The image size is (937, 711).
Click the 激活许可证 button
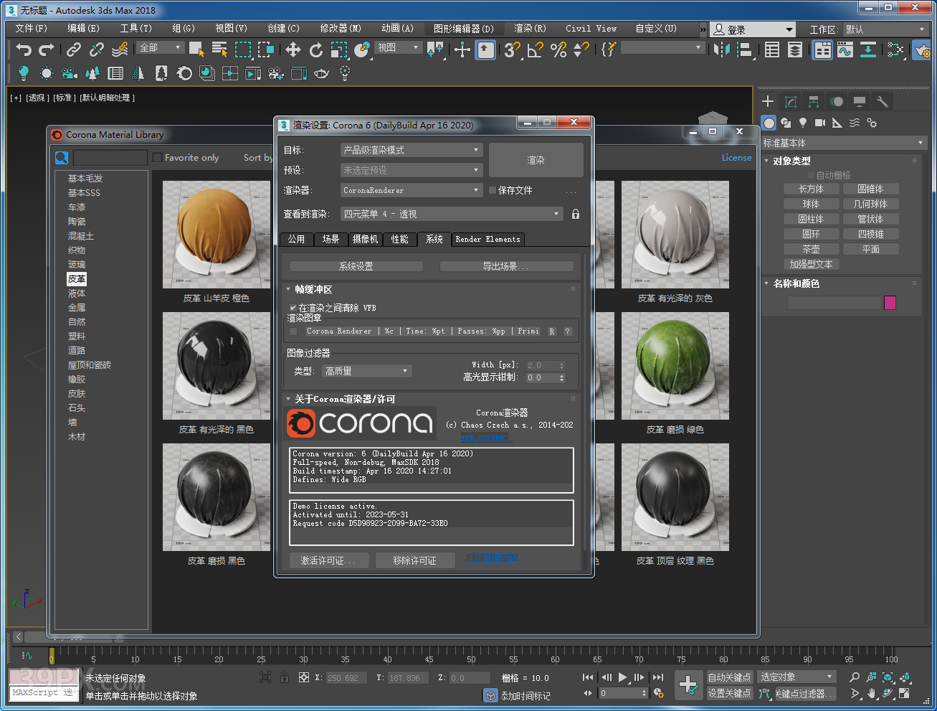pyautogui.click(x=329, y=560)
